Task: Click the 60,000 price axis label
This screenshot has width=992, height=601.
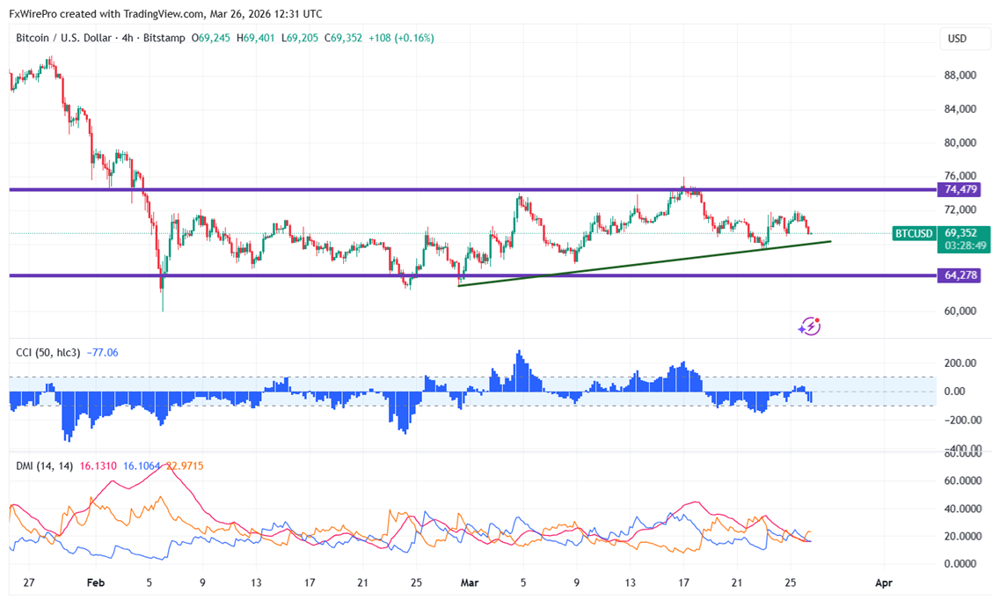Action: [x=959, y=311]
